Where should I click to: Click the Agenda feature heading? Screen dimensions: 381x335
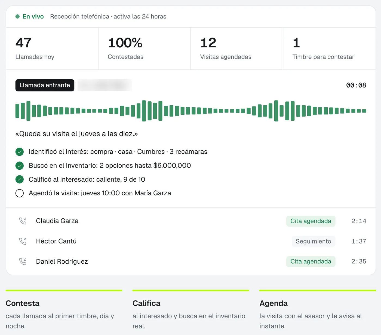274,303
